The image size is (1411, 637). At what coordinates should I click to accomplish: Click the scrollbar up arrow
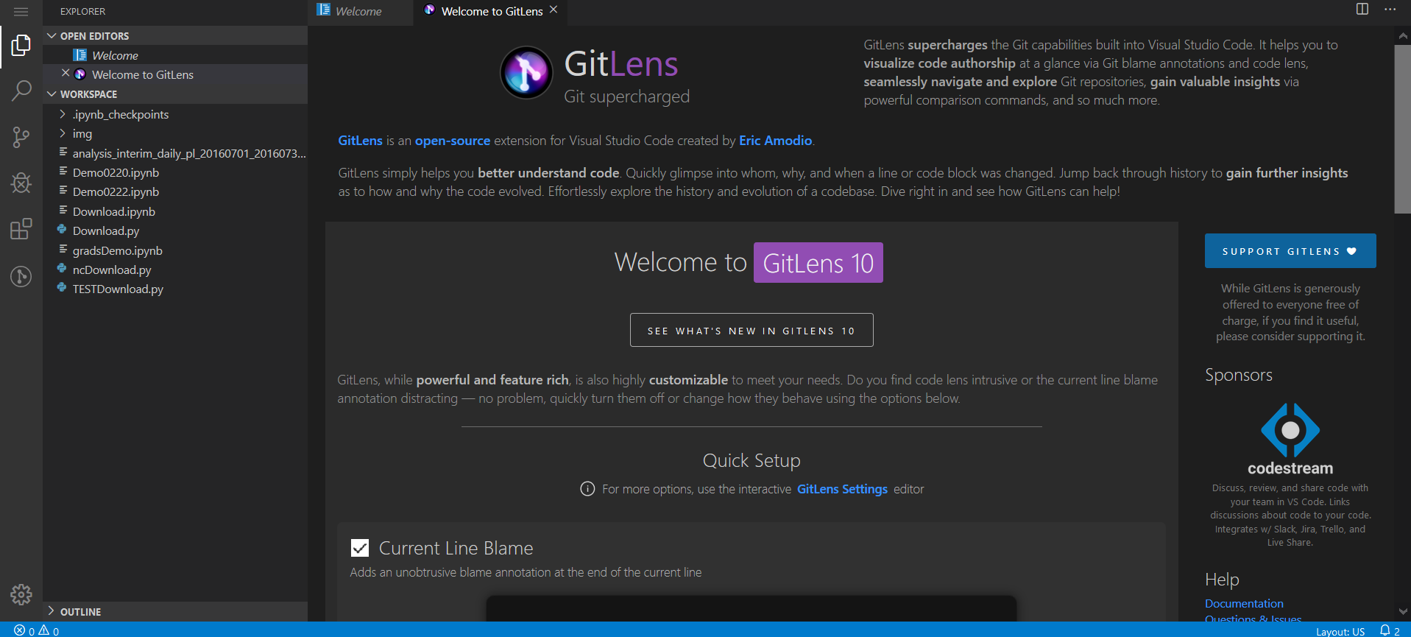[1402, 35]
